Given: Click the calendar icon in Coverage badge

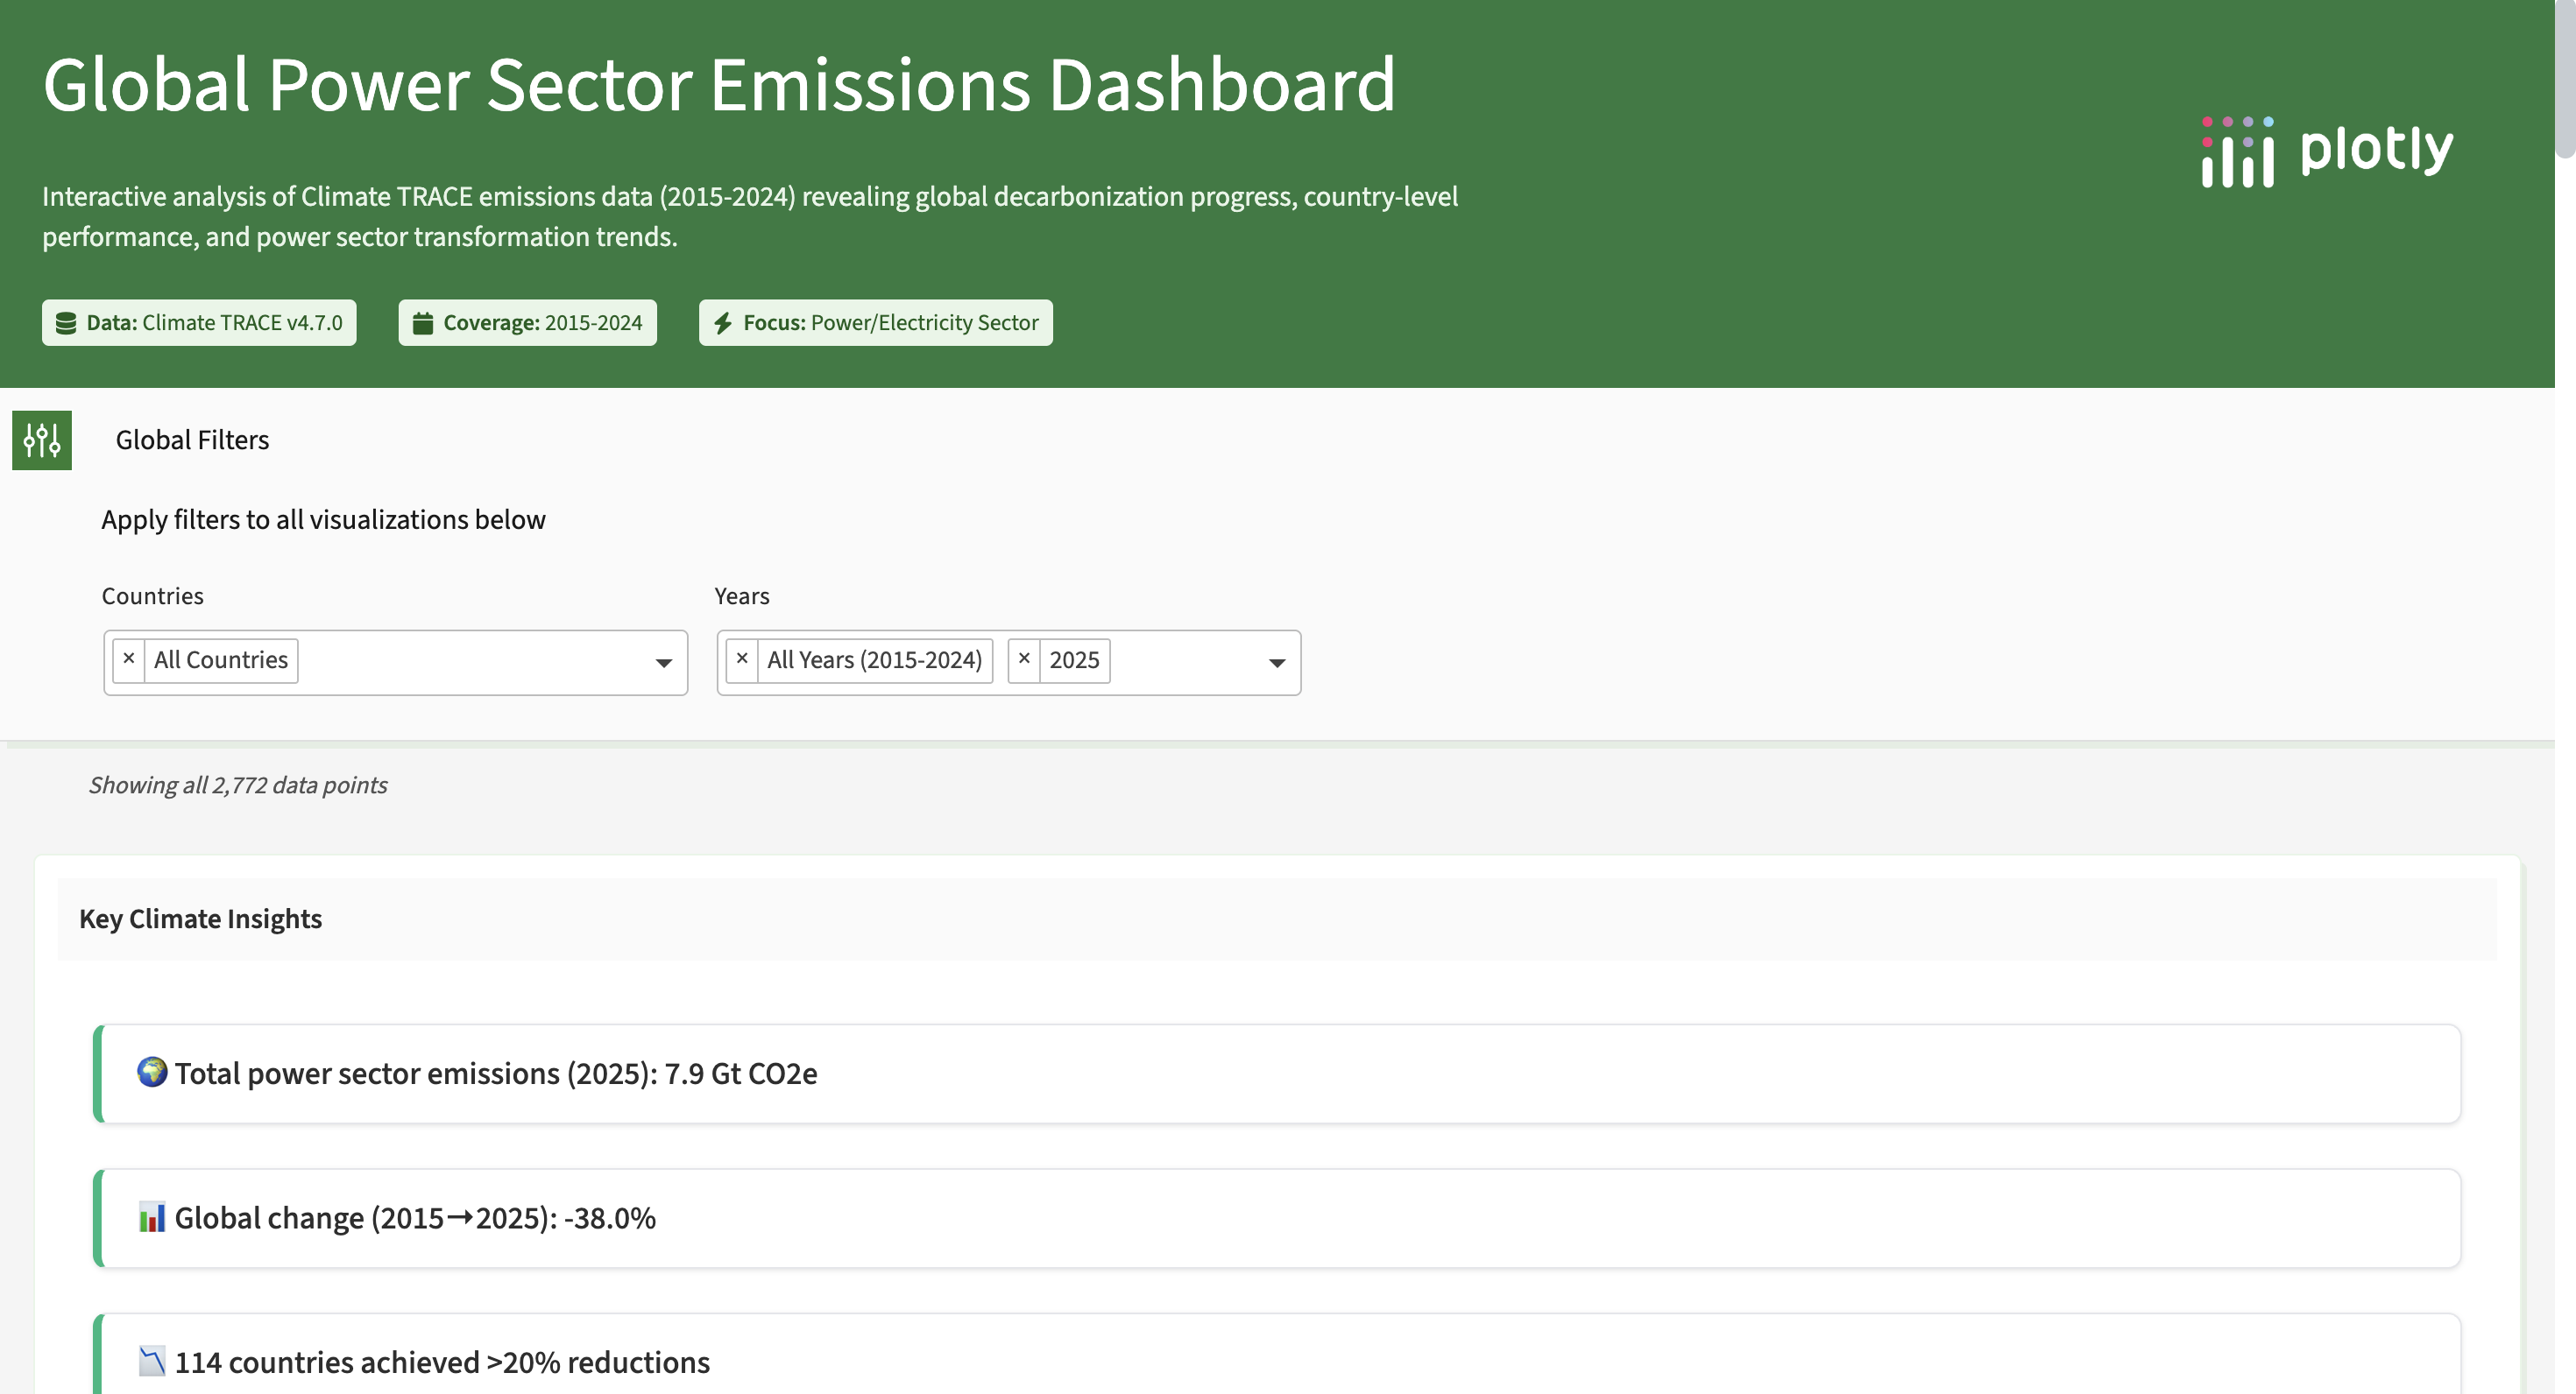Looking at the screenshot, I should coord(423,323).
